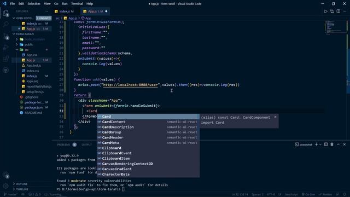Select the CardGroup suggestion

pos(148,132)
